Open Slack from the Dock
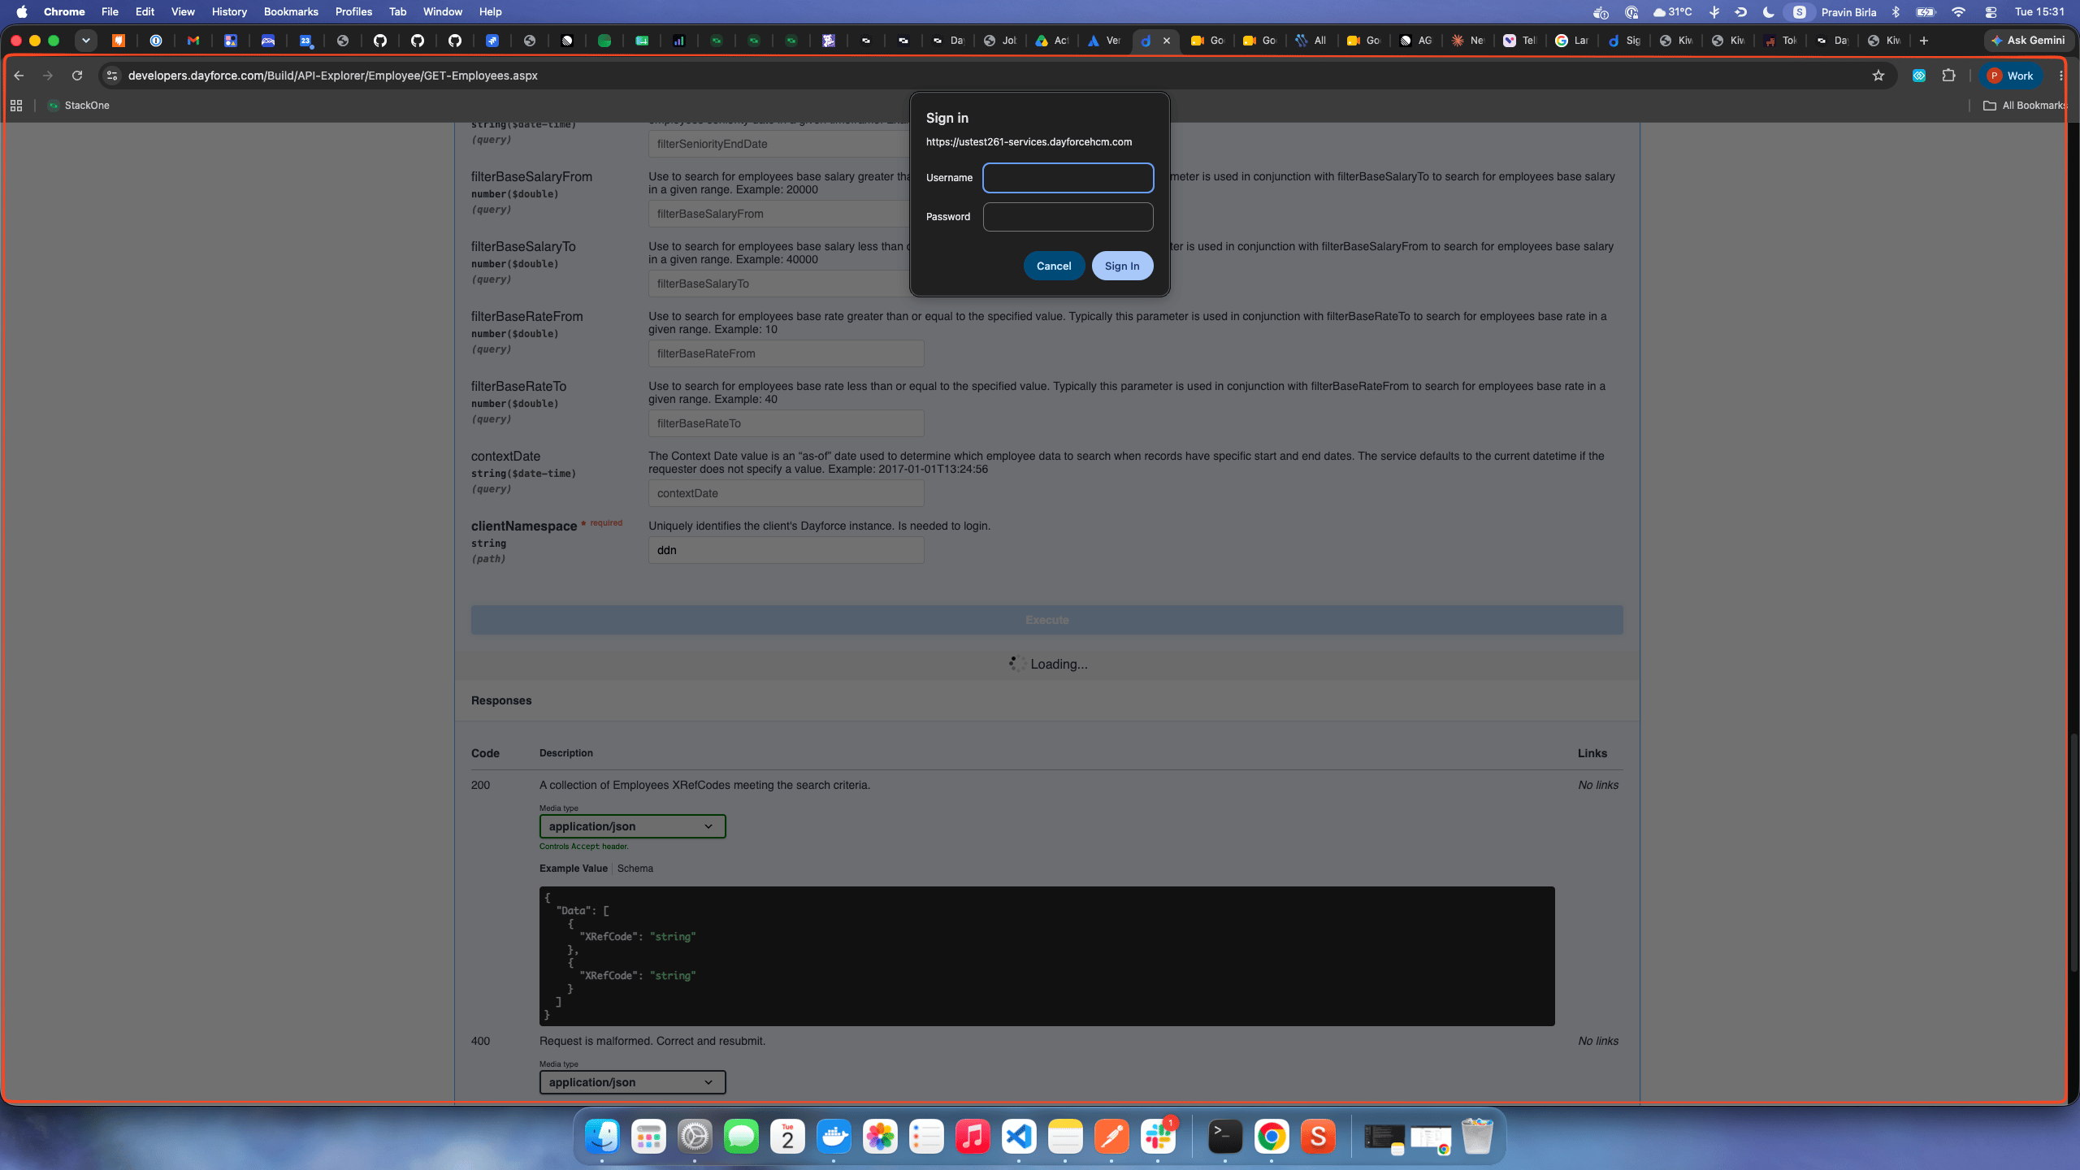 coord(1158,1136)
